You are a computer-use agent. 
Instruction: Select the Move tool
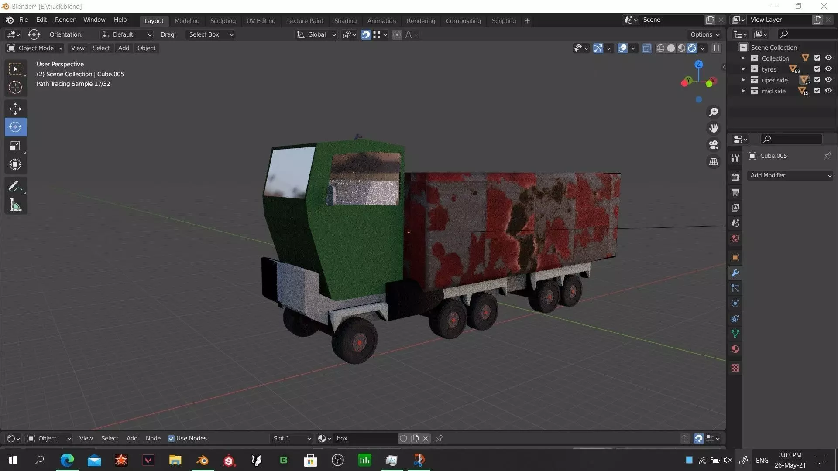15,109
